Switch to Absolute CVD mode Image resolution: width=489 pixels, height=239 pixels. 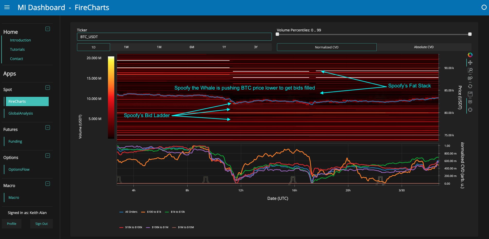click(424, 47)
